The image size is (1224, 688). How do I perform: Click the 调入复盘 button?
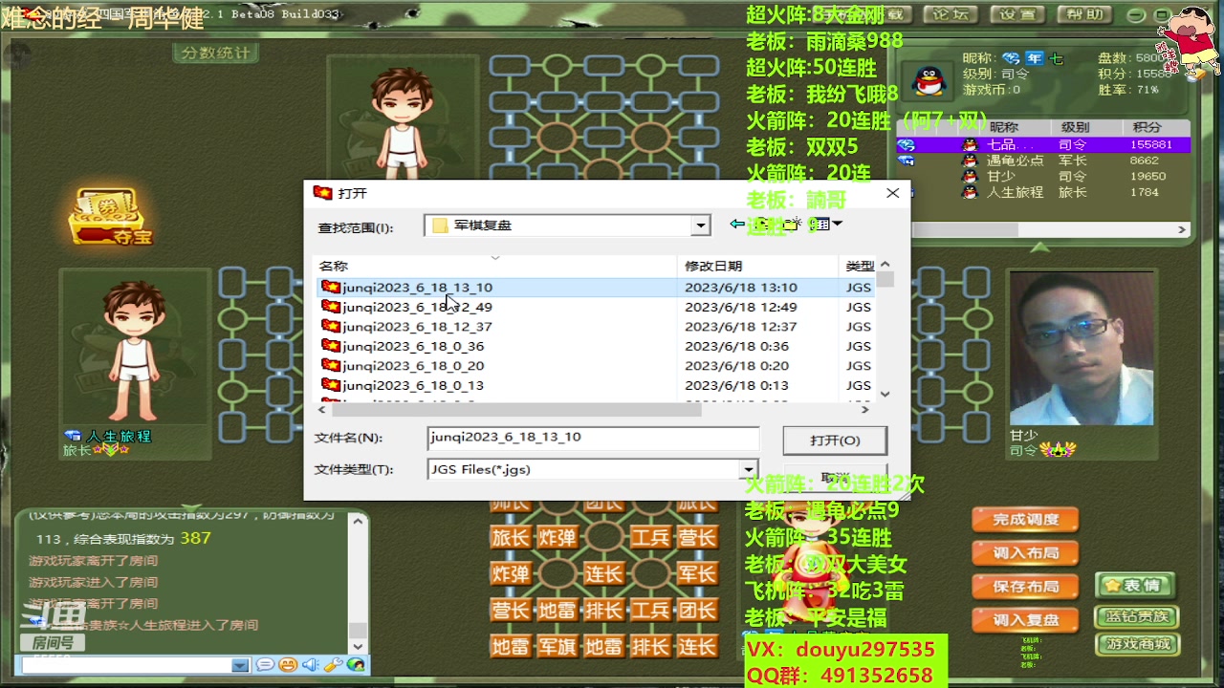coord(1025,620)
